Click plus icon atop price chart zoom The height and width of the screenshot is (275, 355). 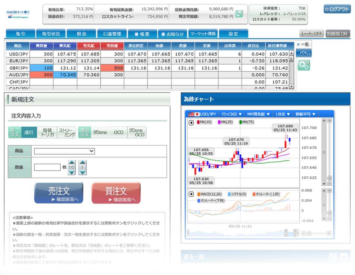[x=330, y=120]
